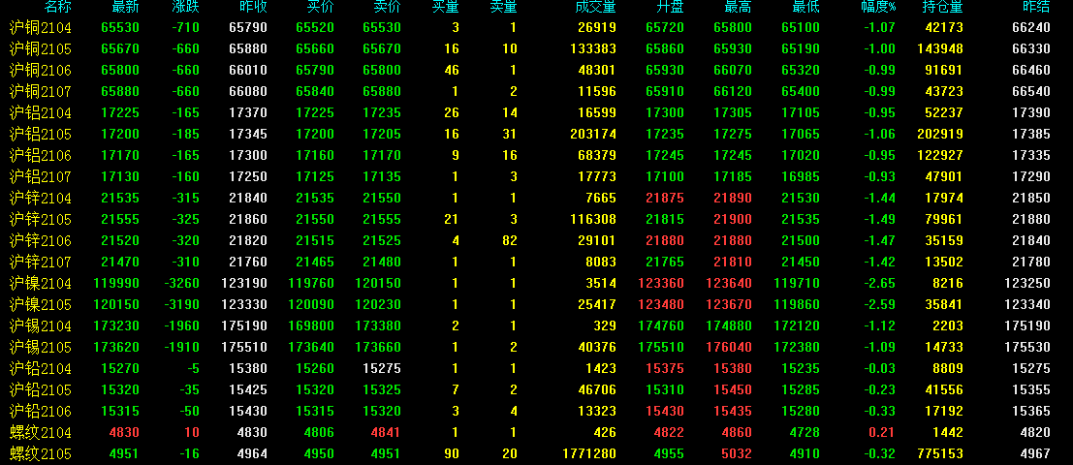Open contract 沪锌2106
Screen dimensions: 1073x465
tap(41, 240)
